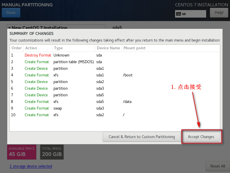Open the Help! button
Screen dimensions: 230x173
219,13
